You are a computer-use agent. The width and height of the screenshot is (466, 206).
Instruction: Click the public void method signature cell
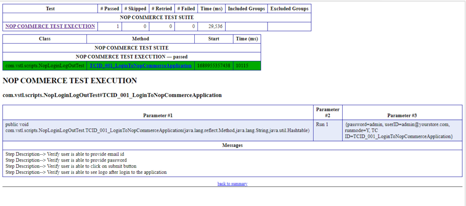coord(158,130)
